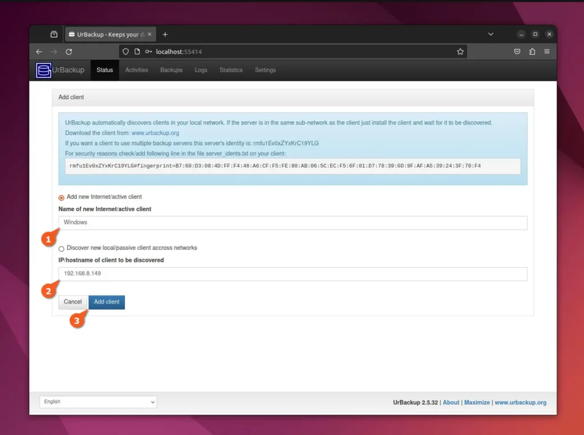Image resolution: width=584 pixels, height=435 pixels.
Task: Select Discover new local/passive client radio
Action: click(x=62, y=249)
